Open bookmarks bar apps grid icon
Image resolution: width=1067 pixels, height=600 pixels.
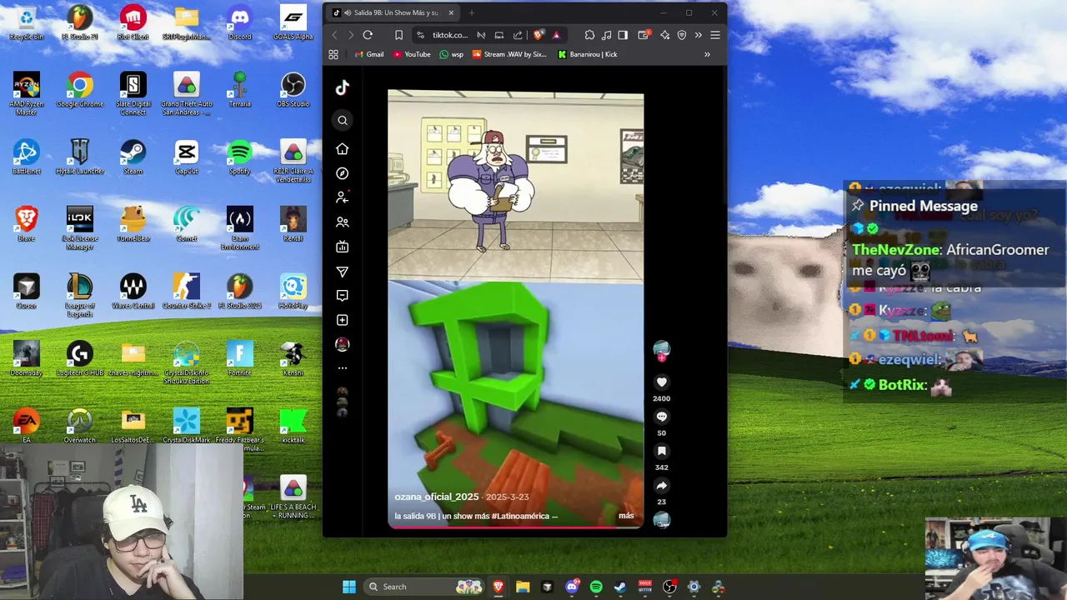click(x=333, y=54)
